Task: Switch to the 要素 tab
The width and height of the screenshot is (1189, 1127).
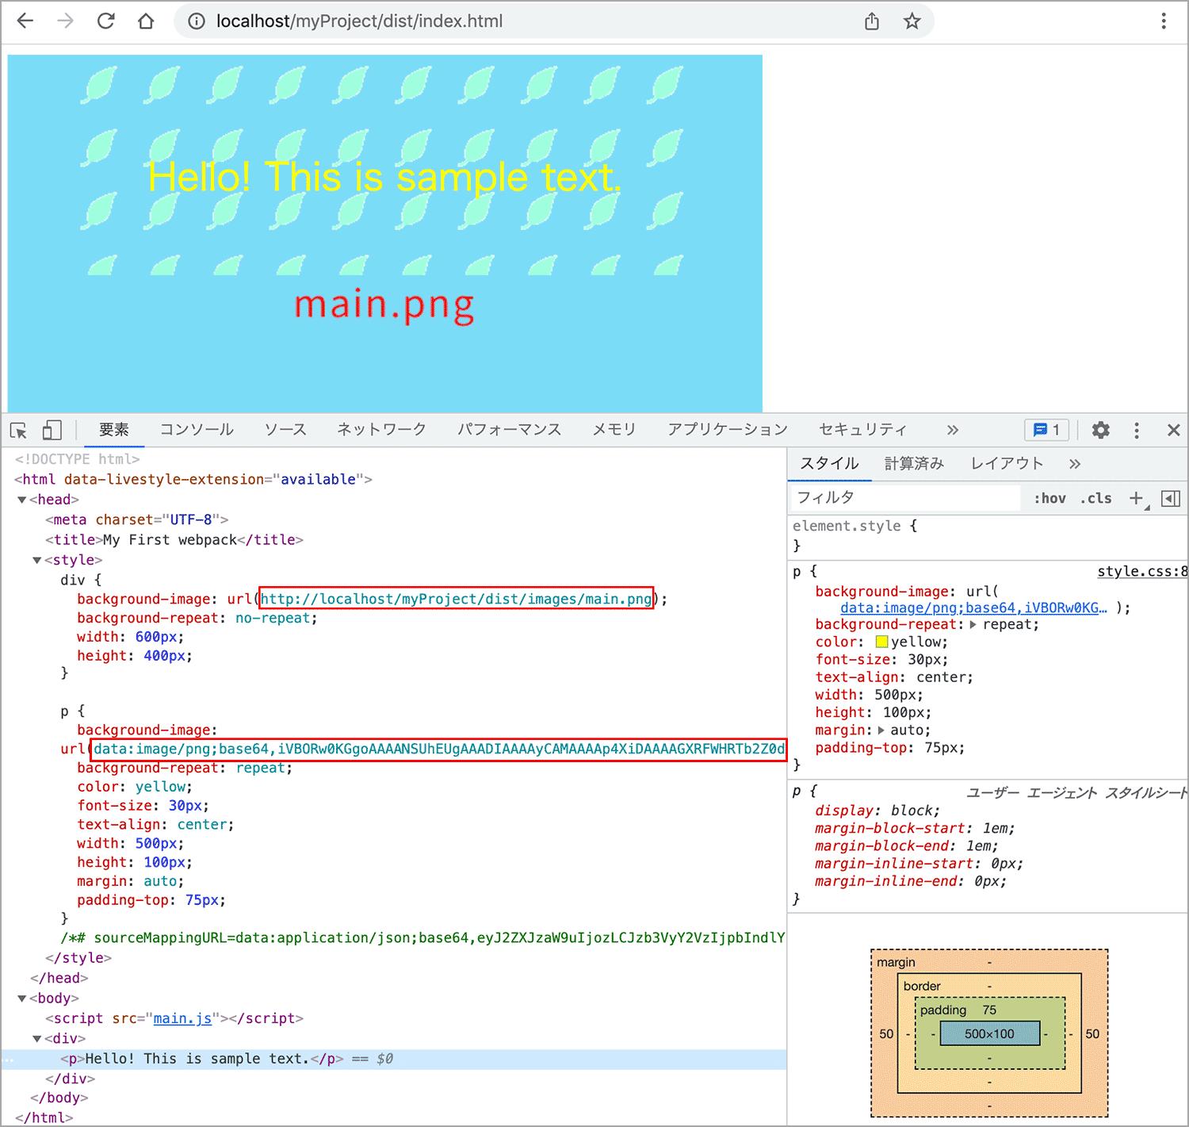Action: (x=114, y=430)
